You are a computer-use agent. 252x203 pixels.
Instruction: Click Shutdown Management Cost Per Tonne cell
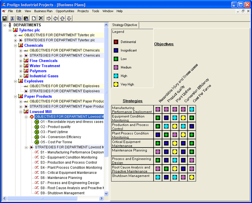[192, 177]
